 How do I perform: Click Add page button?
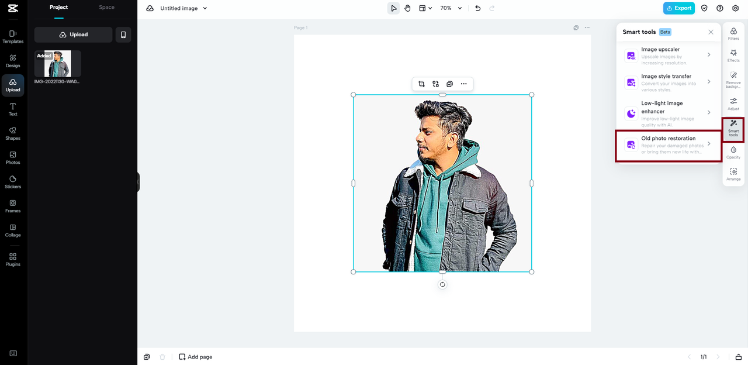[196, 357]
